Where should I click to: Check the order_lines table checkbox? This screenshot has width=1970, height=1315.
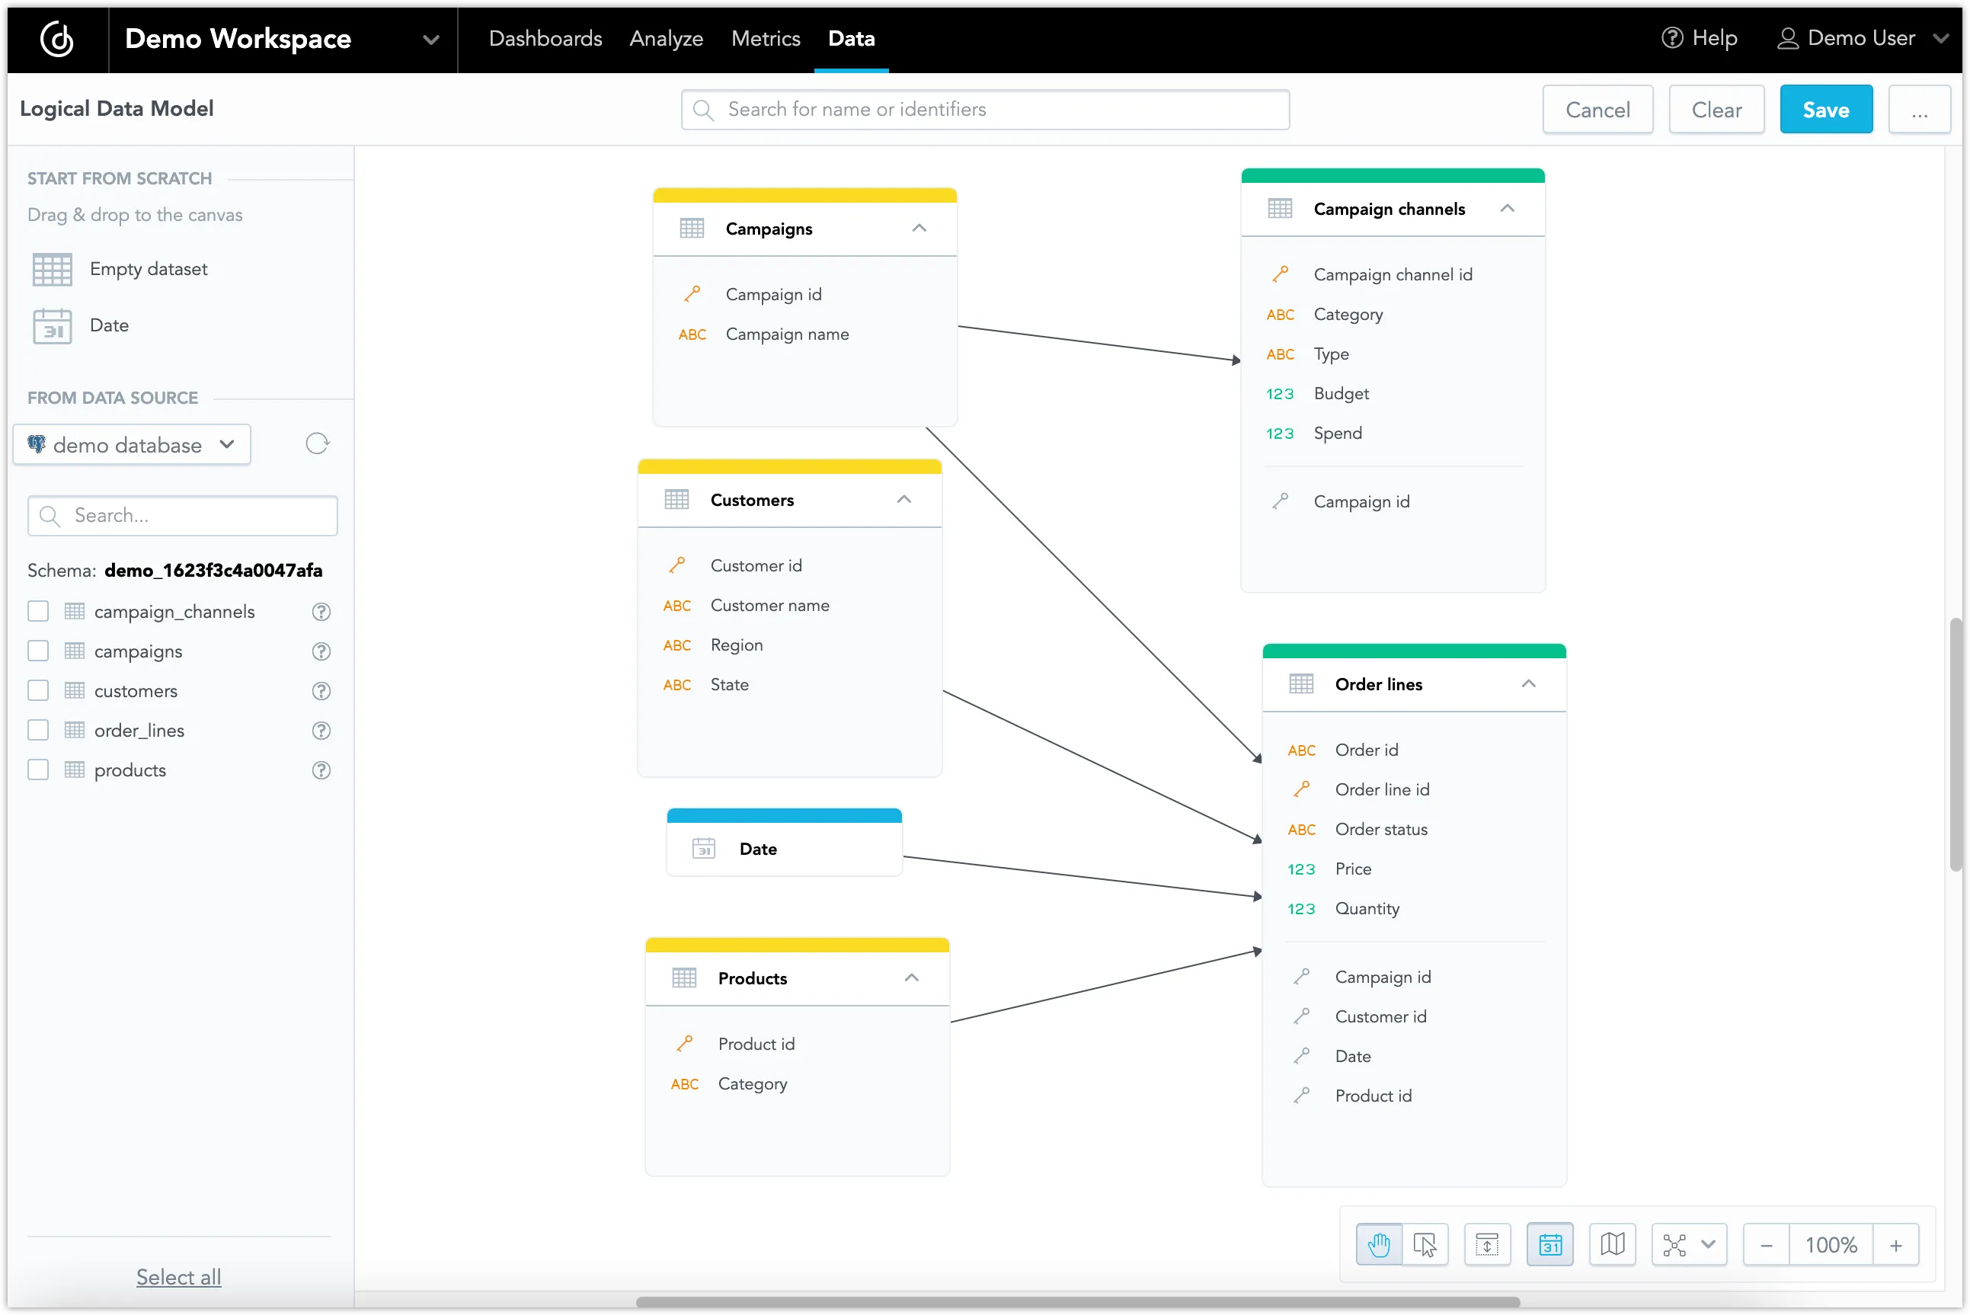(x=38, y=730)
